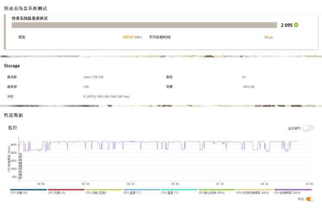Click the 07:30 time marker on chart
322x213 pixels.
[219, 184]
